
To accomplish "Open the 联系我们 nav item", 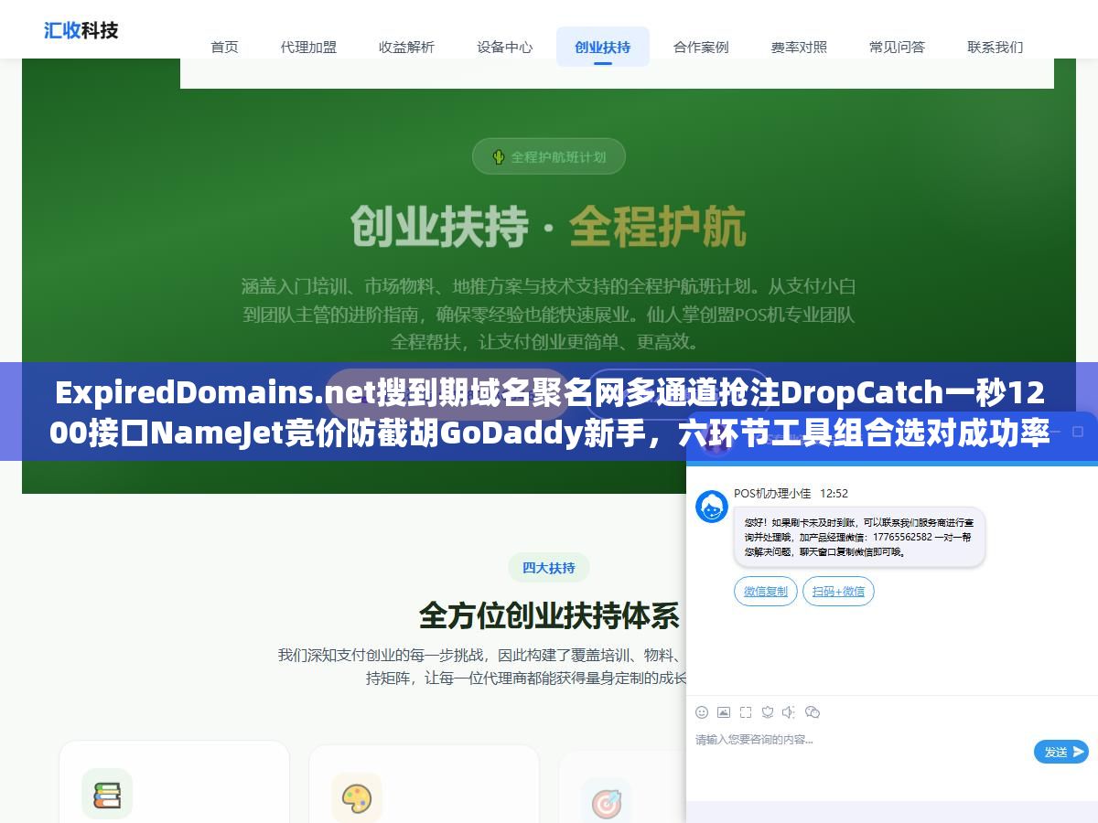I will [x=996, y=47].
